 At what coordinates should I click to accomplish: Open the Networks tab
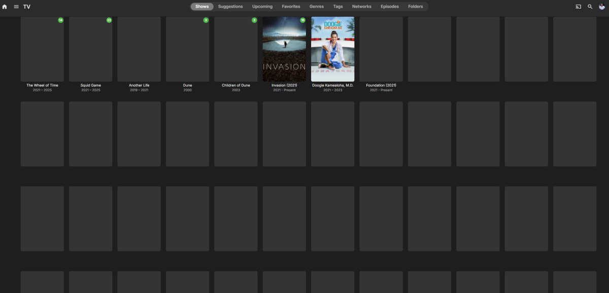[362, 7]
